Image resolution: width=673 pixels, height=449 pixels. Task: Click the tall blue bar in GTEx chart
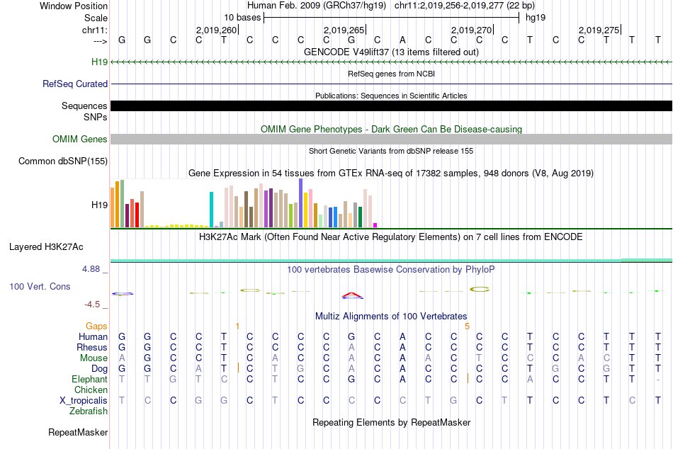click(x=301, y=203)
